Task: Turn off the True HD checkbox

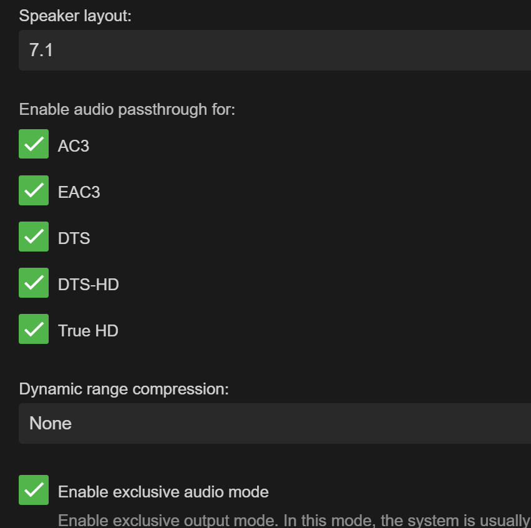Action: (x=34, y=329)
